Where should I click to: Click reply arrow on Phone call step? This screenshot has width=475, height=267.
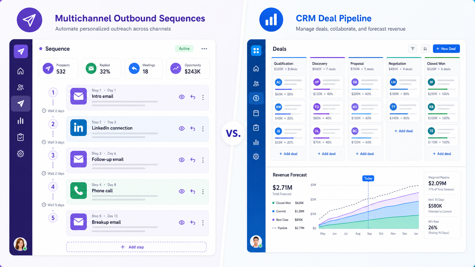pos(193,191)
